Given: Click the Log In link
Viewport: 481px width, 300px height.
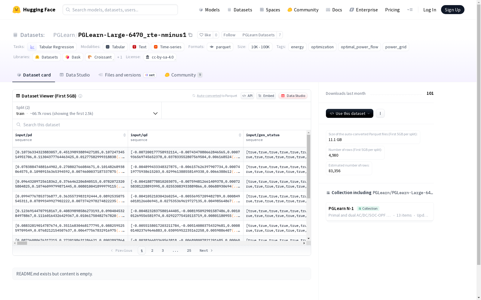Looking at the screenshot, I should [430, 10].
